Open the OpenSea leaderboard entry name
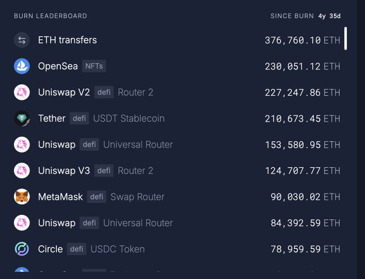The image size is (365, 279). 58,66
